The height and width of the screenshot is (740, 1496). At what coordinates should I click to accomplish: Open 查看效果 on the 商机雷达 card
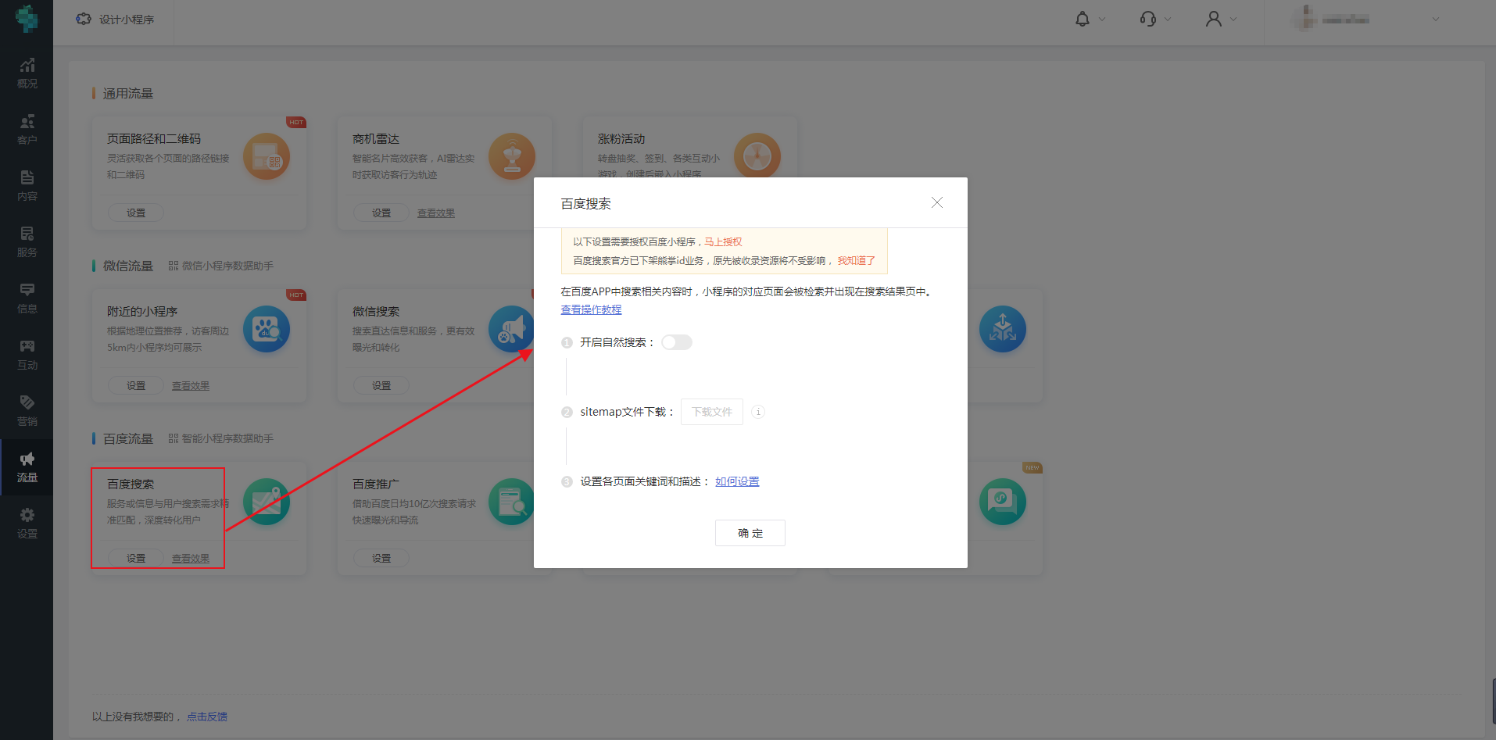(x=436, y=213)
